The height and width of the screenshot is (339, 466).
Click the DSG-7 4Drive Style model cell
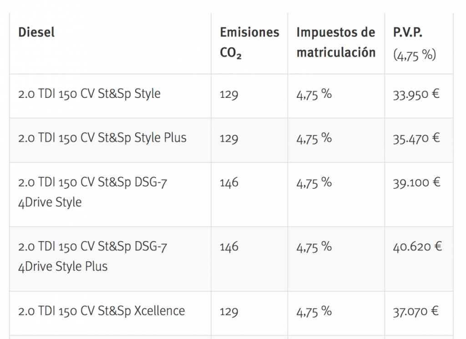(92, 192)
